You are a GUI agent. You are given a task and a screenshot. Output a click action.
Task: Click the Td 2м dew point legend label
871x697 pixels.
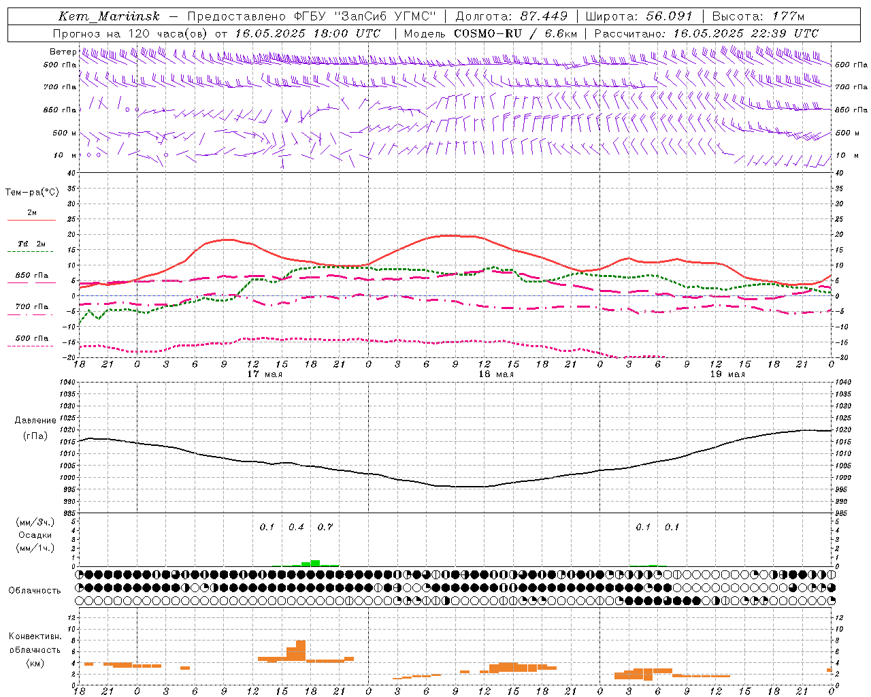31,244
